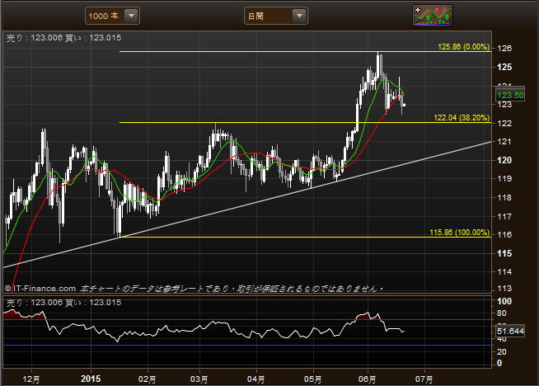Click the 03月 date axis label

click(199, 379)
